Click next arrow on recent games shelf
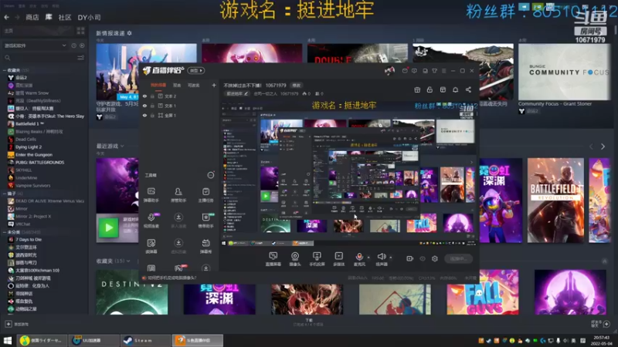Image resolution: width=618 pixels, height=347 pixels. coord(603,147)
